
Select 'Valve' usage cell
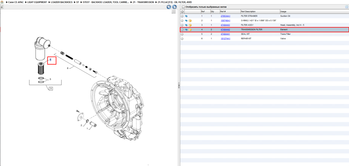(x=283, y=39)
